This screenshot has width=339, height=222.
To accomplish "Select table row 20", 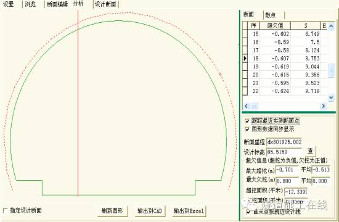I will (285, 75).
